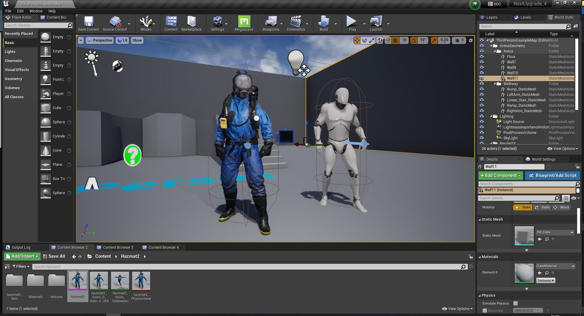Toggle rotation snapping in viewport
Screen dimensions: 584x316
pos(414,40)
